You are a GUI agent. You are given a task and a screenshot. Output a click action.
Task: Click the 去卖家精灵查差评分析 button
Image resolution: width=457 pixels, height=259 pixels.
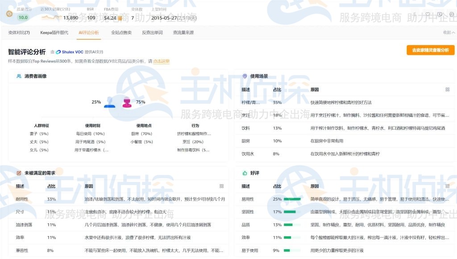point(430,51)
